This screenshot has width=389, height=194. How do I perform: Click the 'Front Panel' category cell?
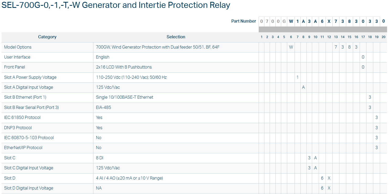(47, 67)
